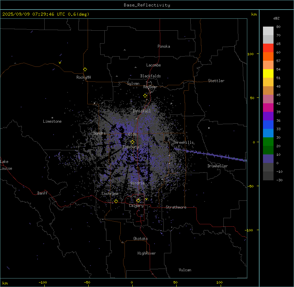Viewport: 294px width, 287px height.
Task: Click the Blackfalds label
Action: tap(150, 76)
